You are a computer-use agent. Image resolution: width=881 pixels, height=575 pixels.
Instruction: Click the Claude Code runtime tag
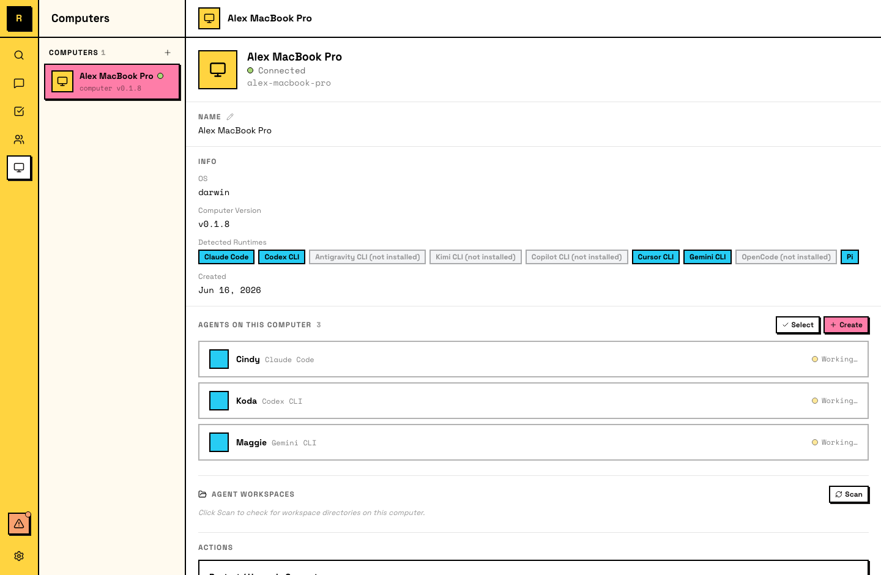coord(226,257)
